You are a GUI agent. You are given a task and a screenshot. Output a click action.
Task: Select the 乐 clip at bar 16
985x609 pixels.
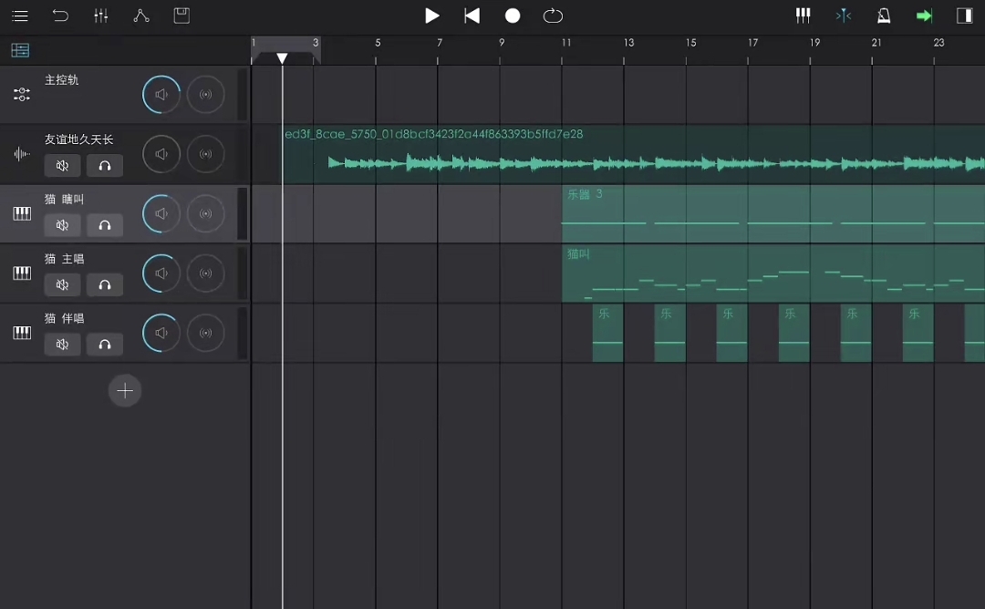[731, 334]
